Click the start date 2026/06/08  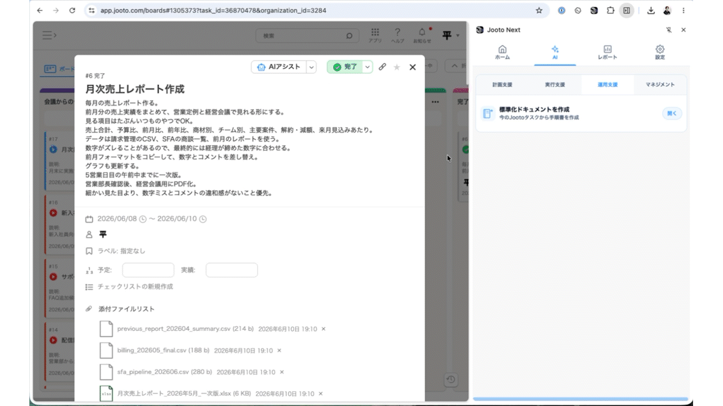click(x=117, y=219)
